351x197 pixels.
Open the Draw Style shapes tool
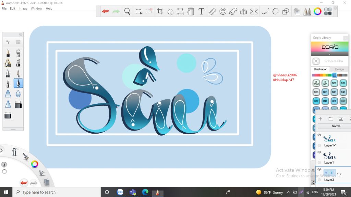(x=286, y=11)
